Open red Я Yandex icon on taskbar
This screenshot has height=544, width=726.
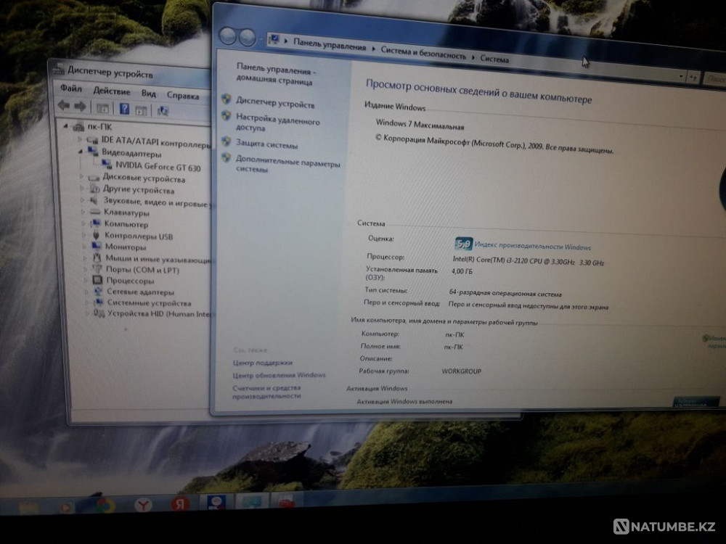pos(180,504)
